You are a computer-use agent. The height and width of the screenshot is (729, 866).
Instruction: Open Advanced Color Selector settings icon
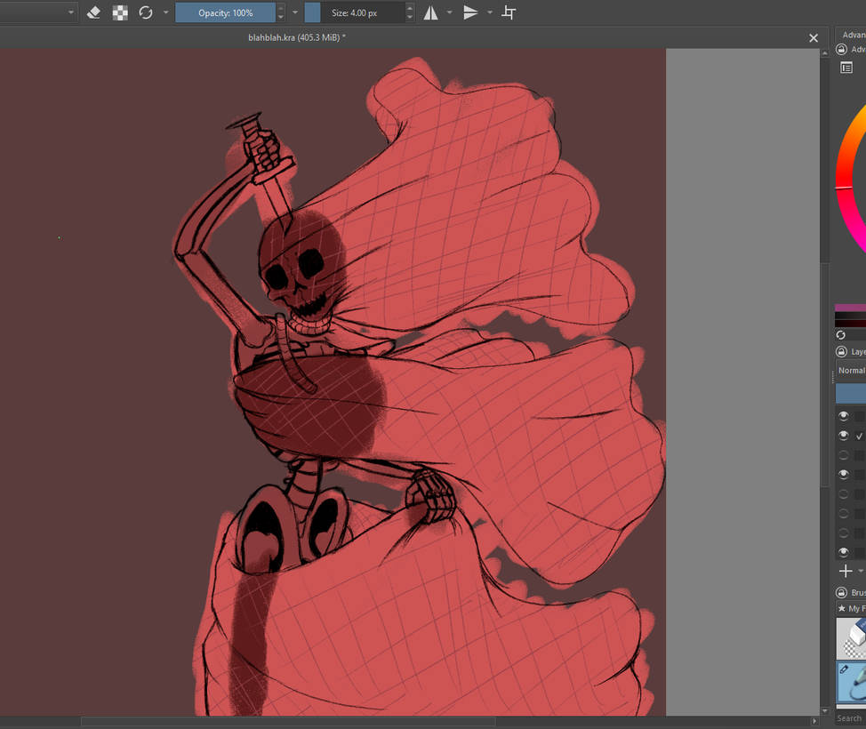[x=846, y=68]
